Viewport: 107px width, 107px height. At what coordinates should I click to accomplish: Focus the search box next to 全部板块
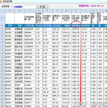tap(30, 7)
